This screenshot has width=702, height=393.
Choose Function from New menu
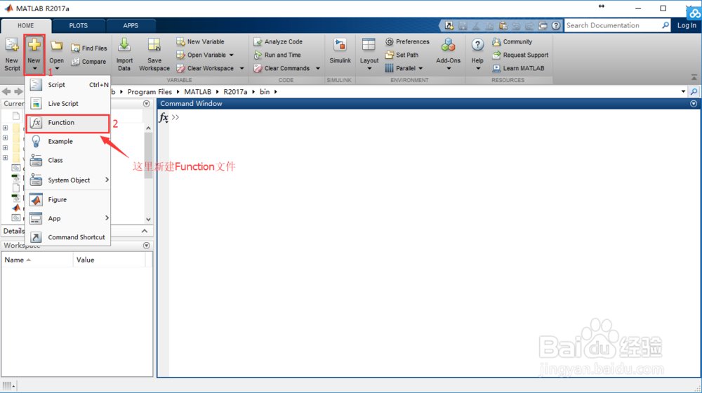tap(67, 123)
